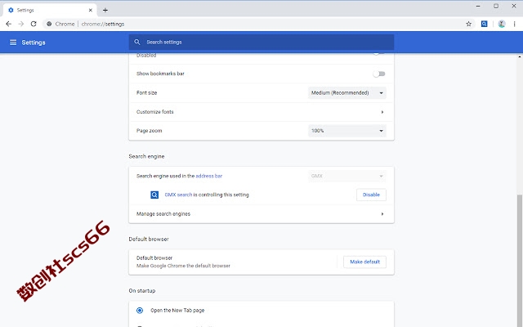Click the On startup section heading
The height and width of the screenshot is (327, 523).
(x=142, y=291)
